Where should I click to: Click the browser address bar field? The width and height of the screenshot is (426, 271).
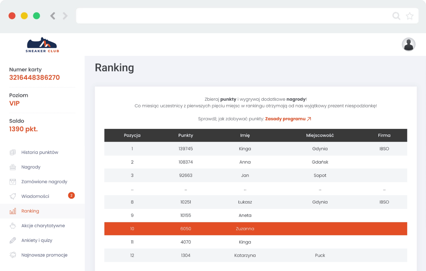(x=247, y=16)
